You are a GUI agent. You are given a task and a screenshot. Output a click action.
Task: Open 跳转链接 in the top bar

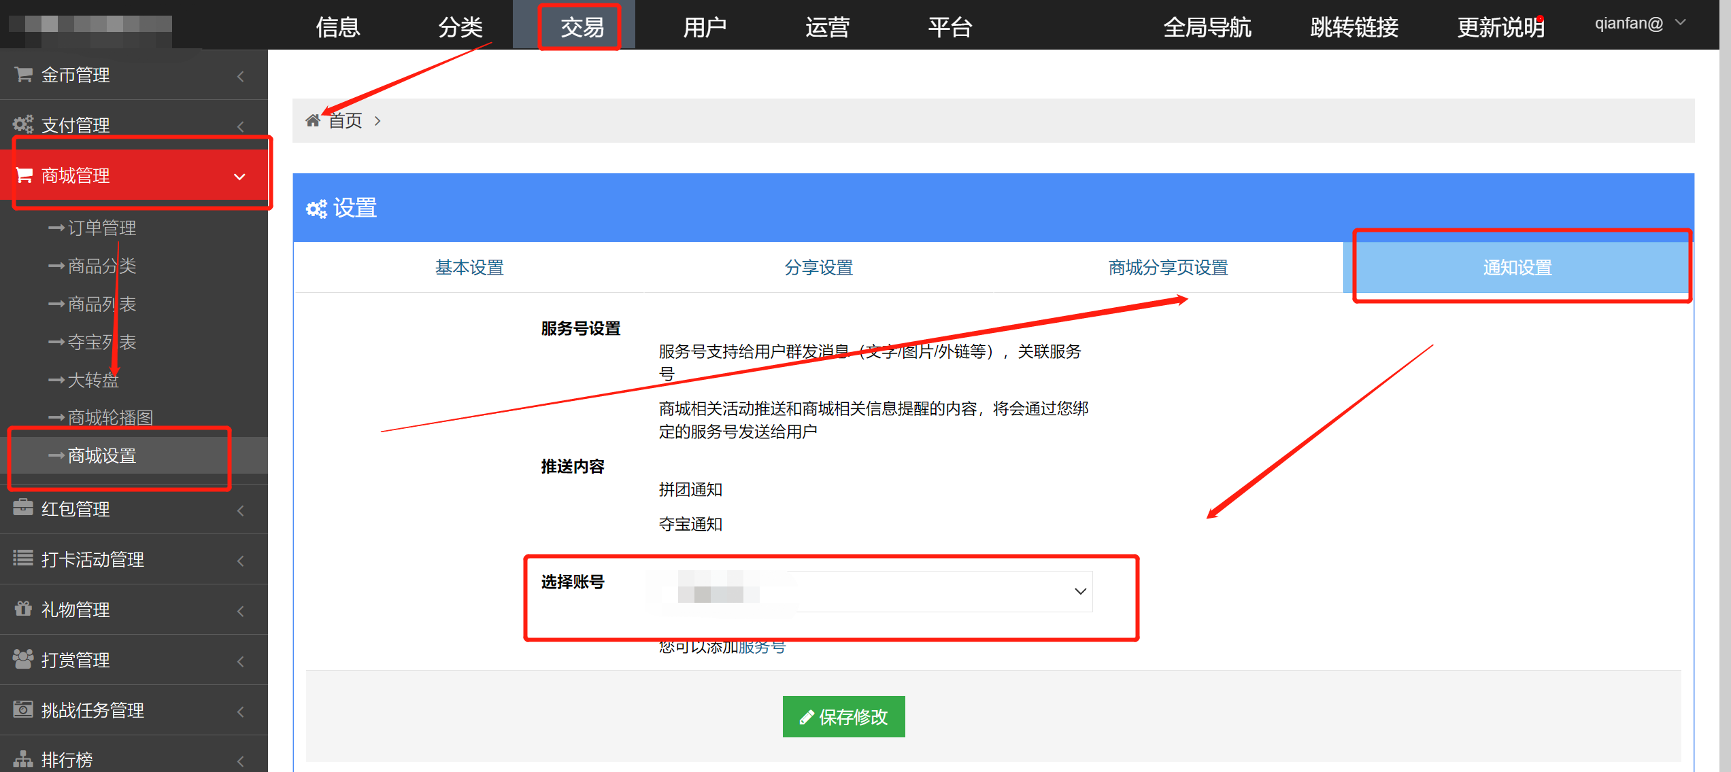point(1354,27)
